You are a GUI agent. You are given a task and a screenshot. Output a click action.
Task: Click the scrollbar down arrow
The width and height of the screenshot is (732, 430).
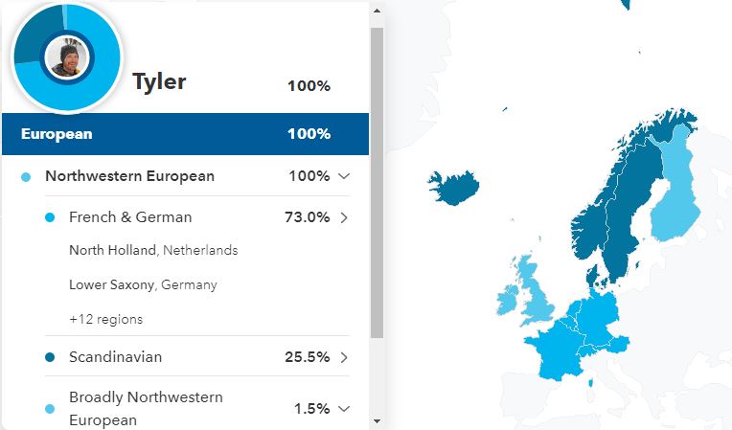pyautogui.click(x=377, y=420)
